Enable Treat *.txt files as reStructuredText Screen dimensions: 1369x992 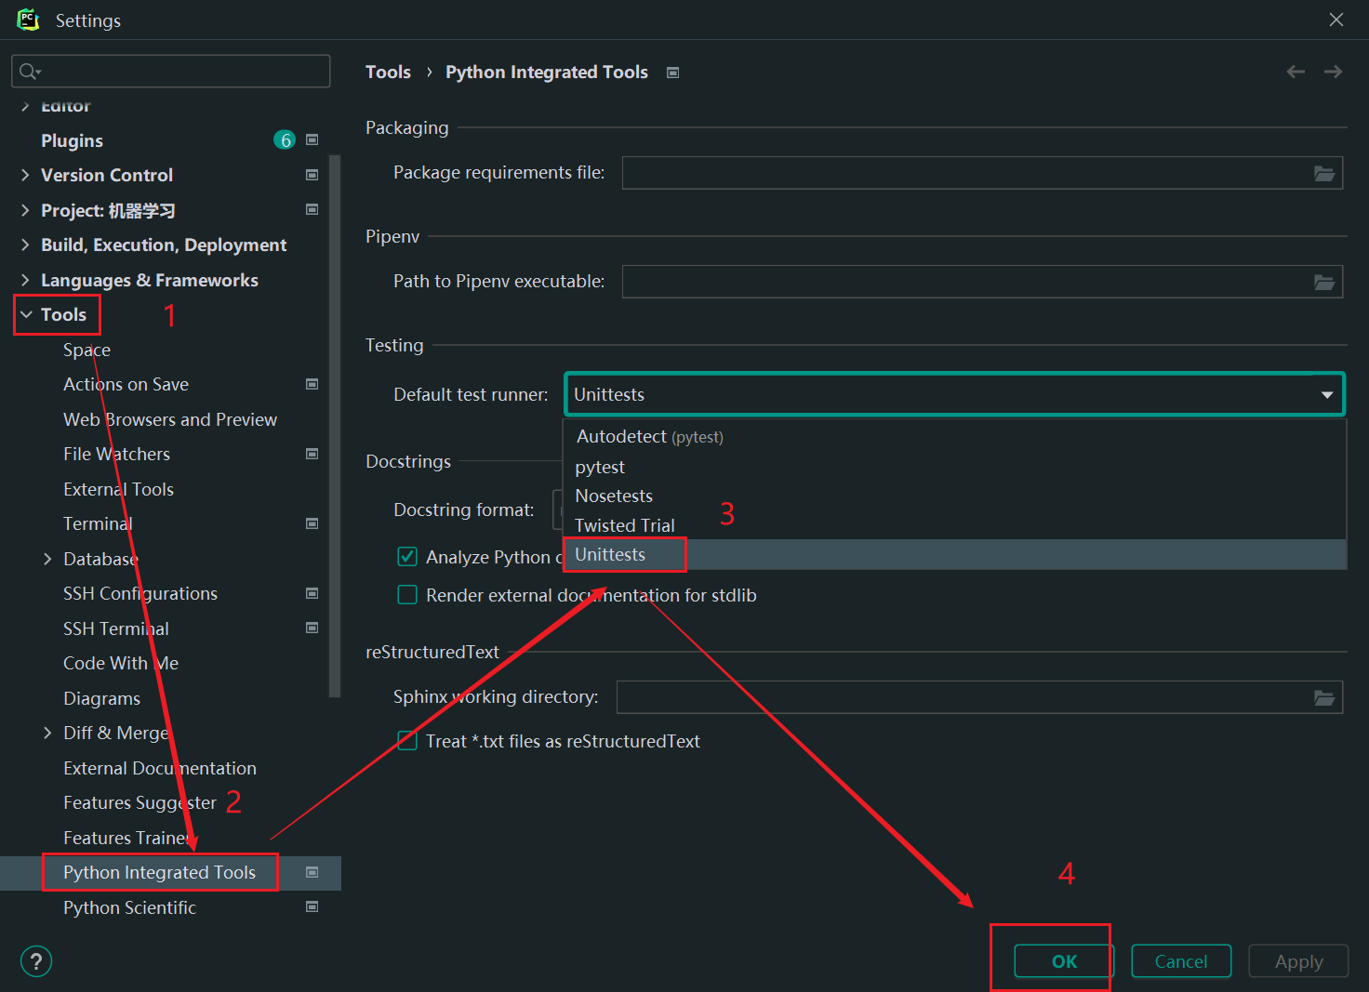[x=407, y=740]
